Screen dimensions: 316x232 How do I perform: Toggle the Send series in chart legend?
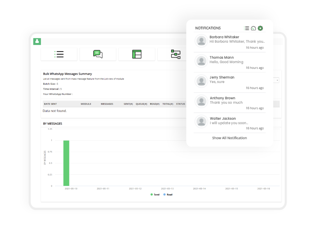click(x=155, y=195)
